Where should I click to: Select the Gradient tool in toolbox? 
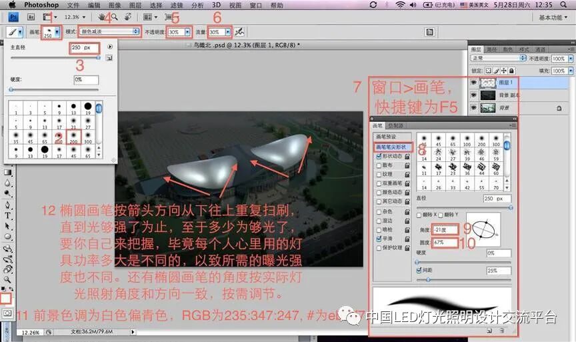(x=7, y=172)
